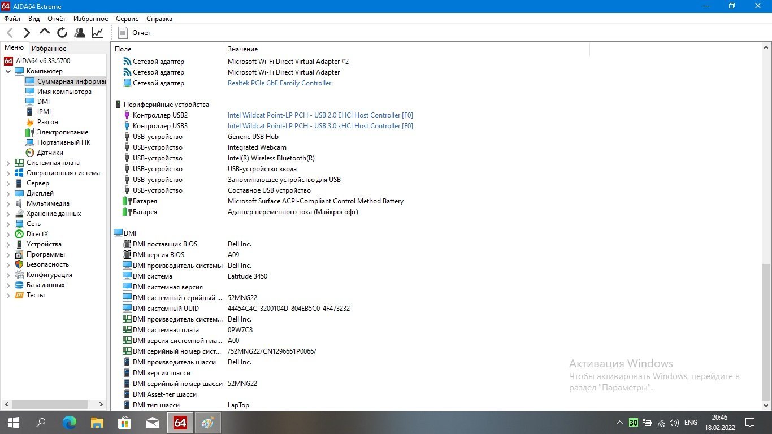The image size is (772, 434).
Task: Open the USB 3.0 xHCI Host Controller link
Action: click(320, 126)
